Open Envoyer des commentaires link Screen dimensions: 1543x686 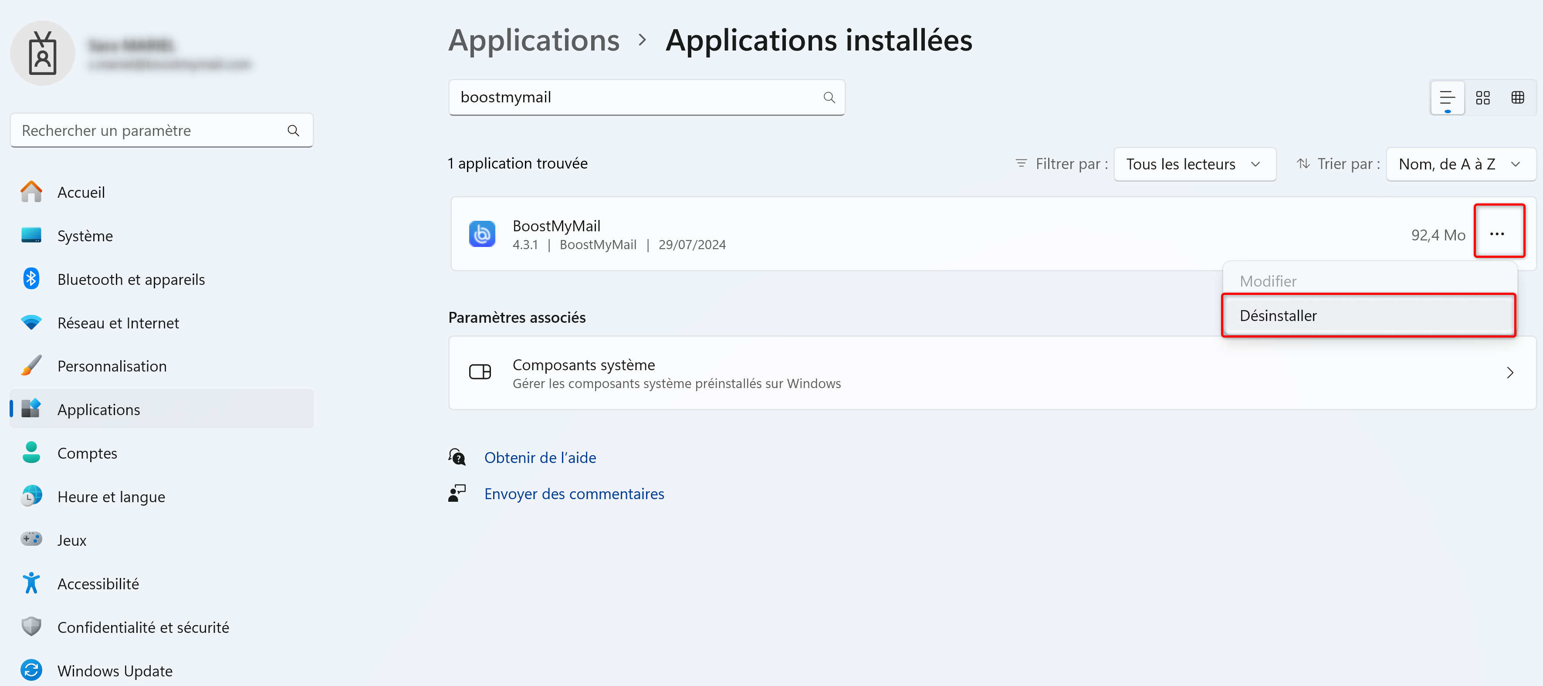[x=574, y=493]
